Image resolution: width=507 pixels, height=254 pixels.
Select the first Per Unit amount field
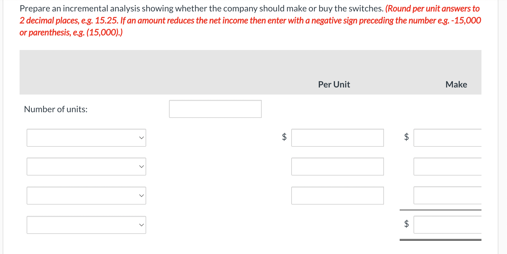pos(337,138)
